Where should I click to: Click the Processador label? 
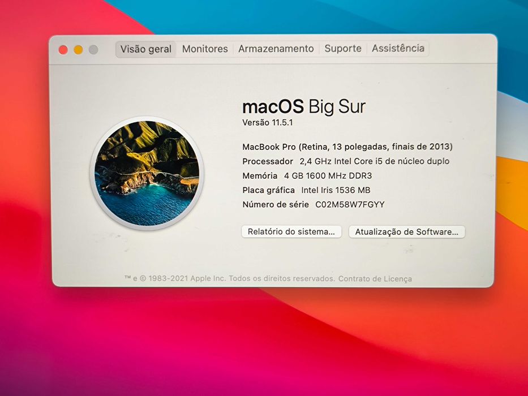pyautogui.click(x=268, y=161)
